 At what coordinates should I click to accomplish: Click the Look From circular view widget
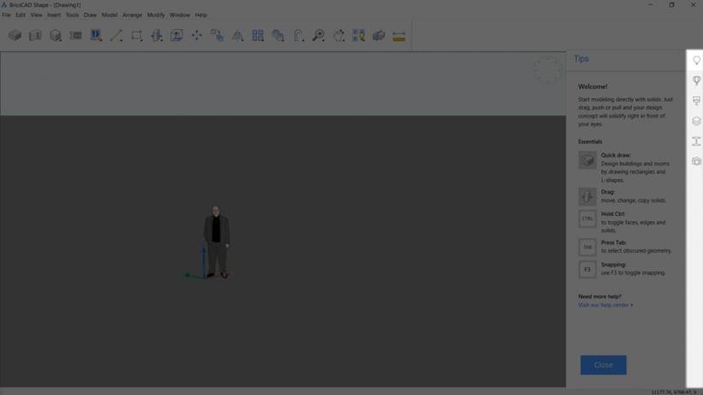(548, 70)
